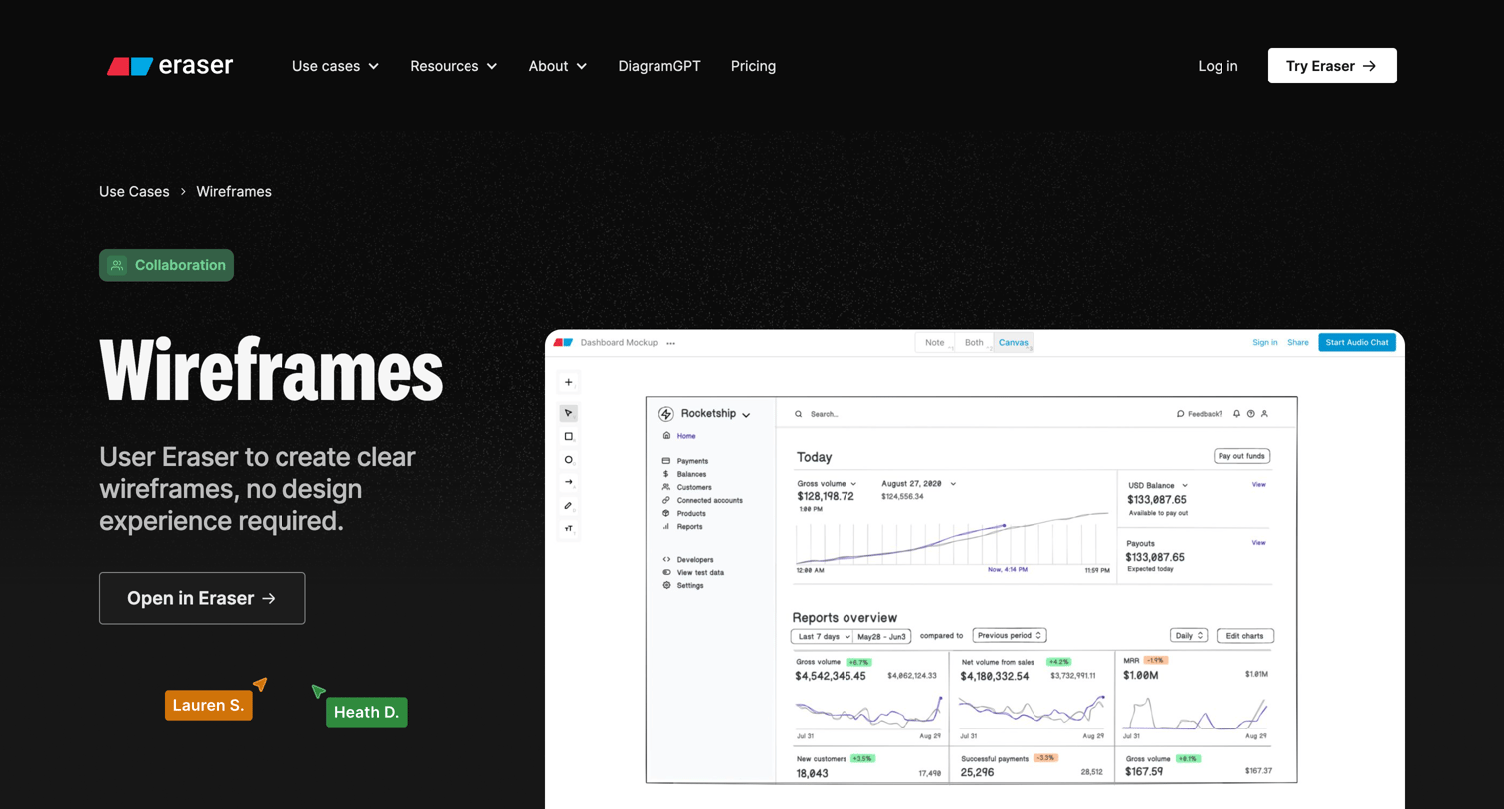This screenshot has width=1504, height=809.
Task: Open the Previous period dropdown
Action: (x=1010, y=635)
